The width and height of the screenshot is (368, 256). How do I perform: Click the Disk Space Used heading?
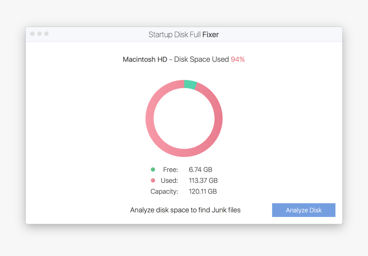(202, 59)
